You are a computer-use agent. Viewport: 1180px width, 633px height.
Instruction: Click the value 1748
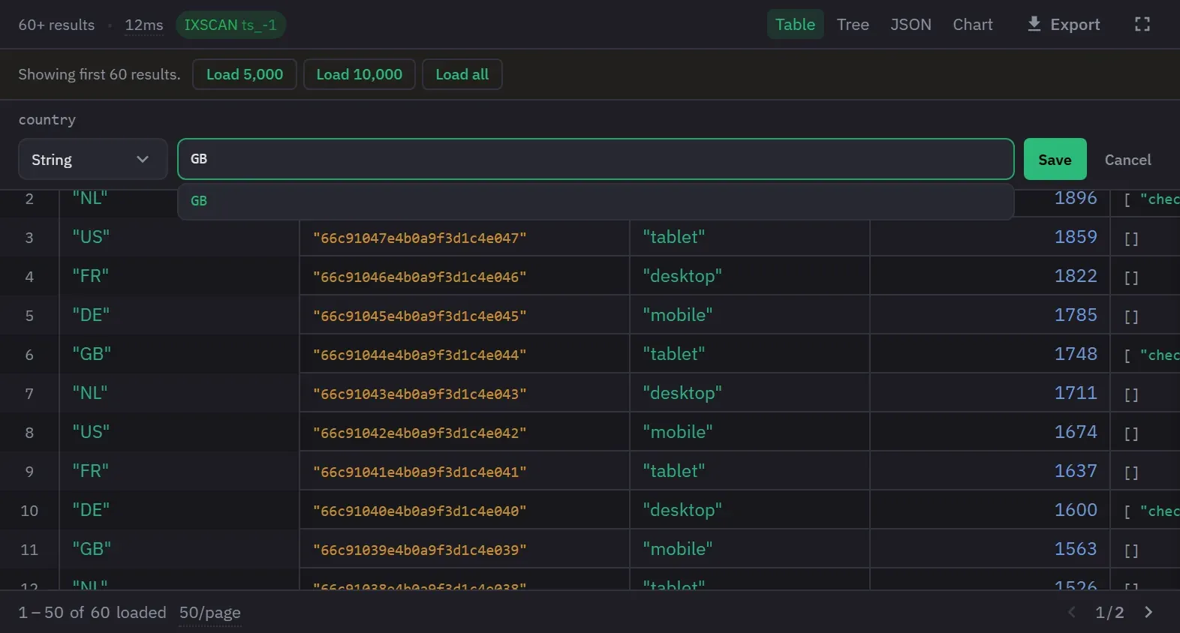click(x=1076, y=354)
